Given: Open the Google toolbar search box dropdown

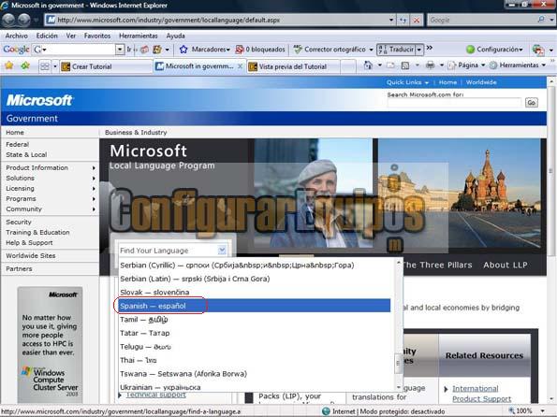Looking at the screenshot, I should [120, 50].
